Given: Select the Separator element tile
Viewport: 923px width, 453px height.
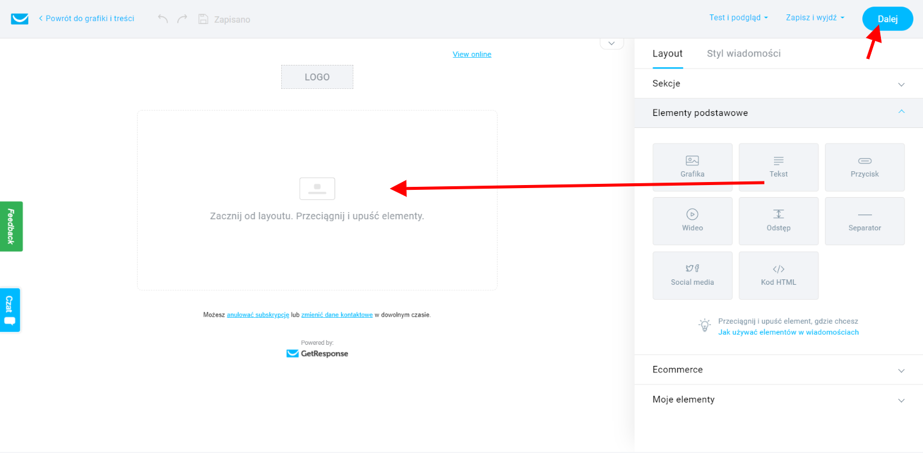Looking at the screenshot, I should click(864, 221).
